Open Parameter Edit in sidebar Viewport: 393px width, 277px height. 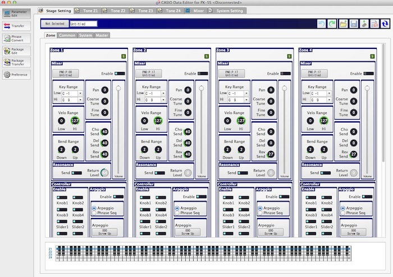[x=16, y=13]
